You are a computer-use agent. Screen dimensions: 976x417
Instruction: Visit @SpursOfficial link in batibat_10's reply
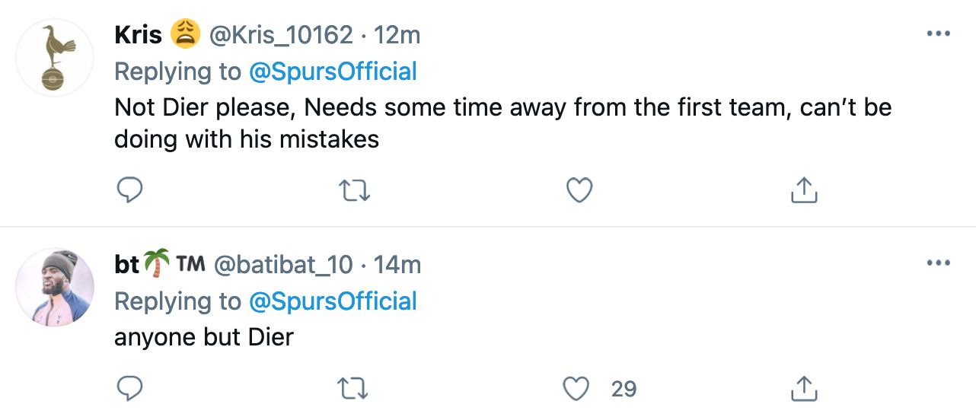[x=333, y=301]
